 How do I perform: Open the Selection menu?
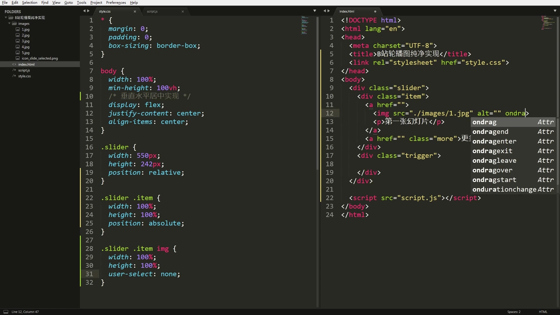point(30,3)
